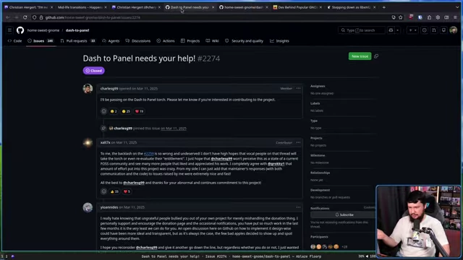463x260 pixels.
Task: Open the @grokky1 mention link
Action: (276, 164)
